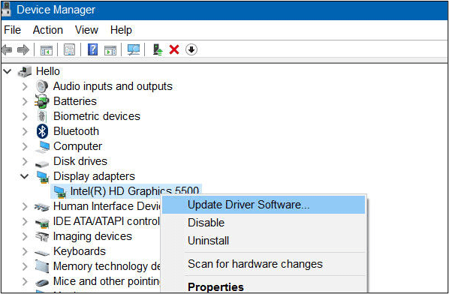Open the View menu
The image size is (449, 294).
[x=86, y=30]
